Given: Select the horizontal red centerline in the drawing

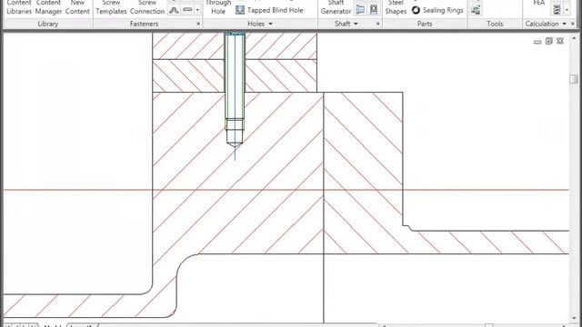Looking at the screenshot, I should pyautogui.click(x=286, y=190).
